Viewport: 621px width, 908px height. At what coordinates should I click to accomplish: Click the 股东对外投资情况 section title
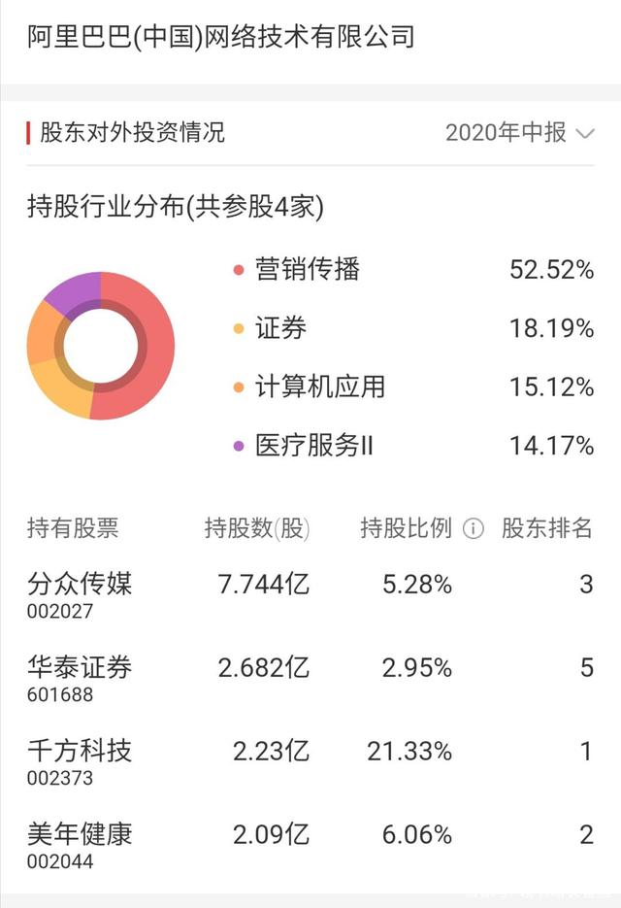132,133
